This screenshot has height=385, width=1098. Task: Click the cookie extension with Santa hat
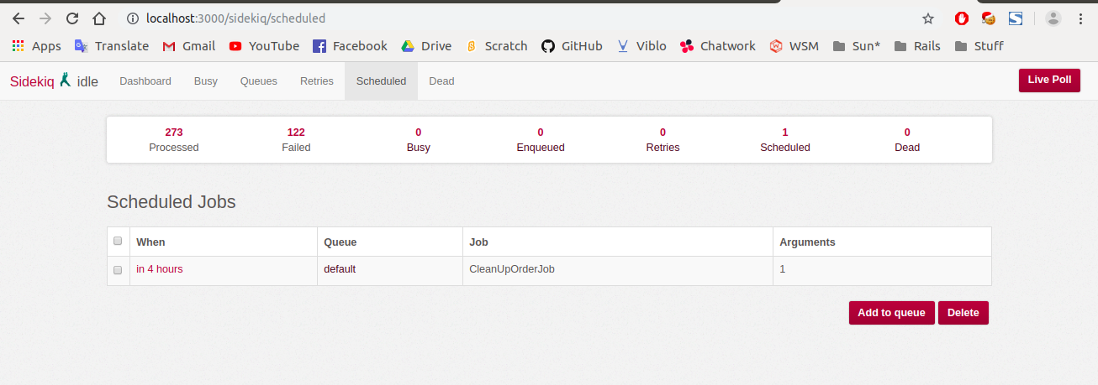coord(989,18)
